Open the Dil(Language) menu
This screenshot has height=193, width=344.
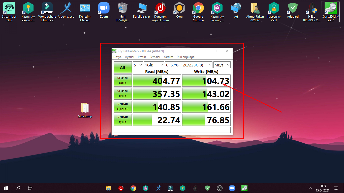(186, 57)
